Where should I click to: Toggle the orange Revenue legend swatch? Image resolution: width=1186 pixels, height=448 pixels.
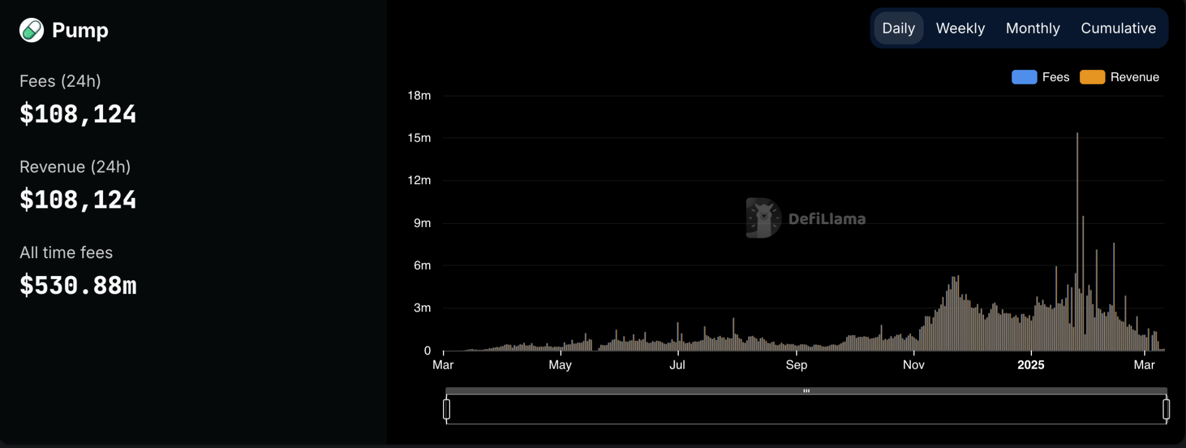[x=1092, y=77]
